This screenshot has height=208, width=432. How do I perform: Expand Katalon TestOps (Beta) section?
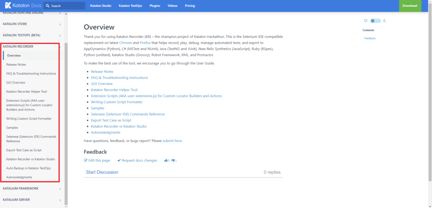(60, 35)
